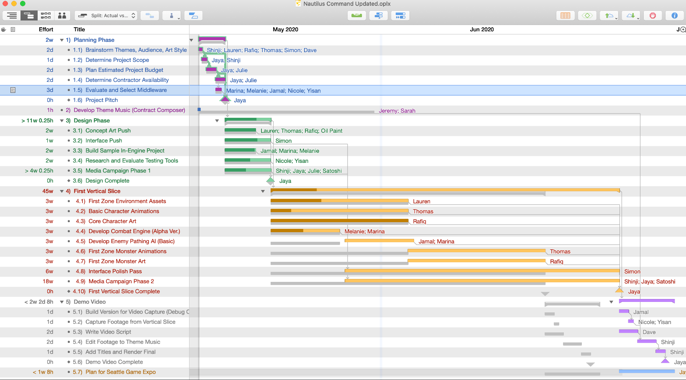Screen dimensions: 686x380
Task: Sync updates using the cloud download icon
Action: pos(631,15)
